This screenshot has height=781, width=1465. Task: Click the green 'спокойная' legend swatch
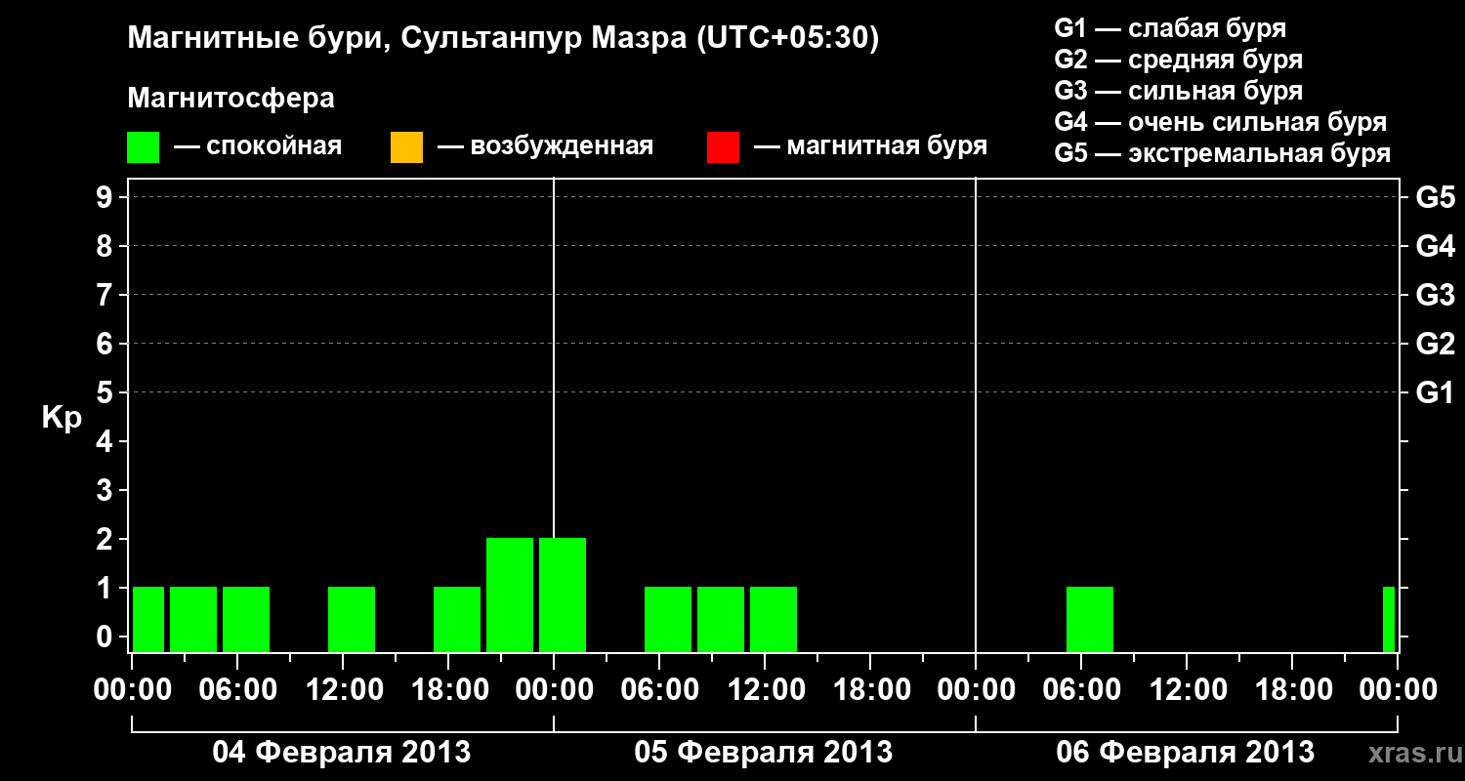click(x=144, y=147)
